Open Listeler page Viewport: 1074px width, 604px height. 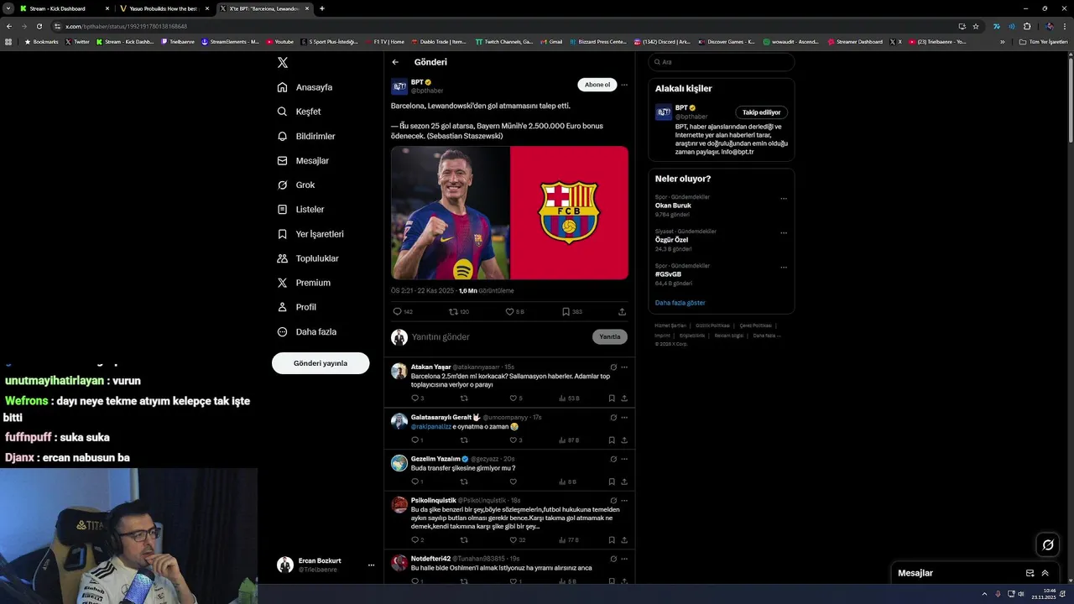(x=300, y=209)
